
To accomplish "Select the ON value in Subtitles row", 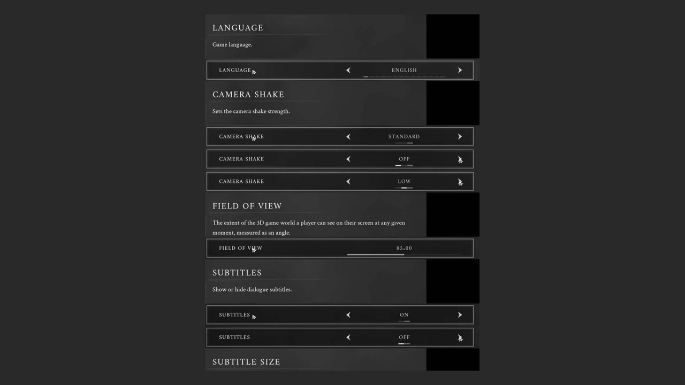I will tap(404, 315).
